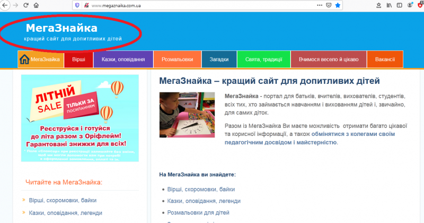
Task: Toggle the blue bookmark star
Action: click(338, 5)
